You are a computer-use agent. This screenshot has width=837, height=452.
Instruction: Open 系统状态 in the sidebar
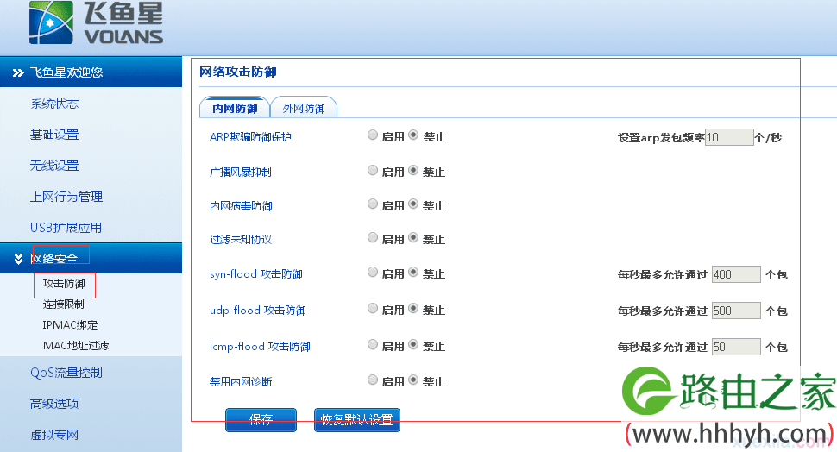coord(54,104)
